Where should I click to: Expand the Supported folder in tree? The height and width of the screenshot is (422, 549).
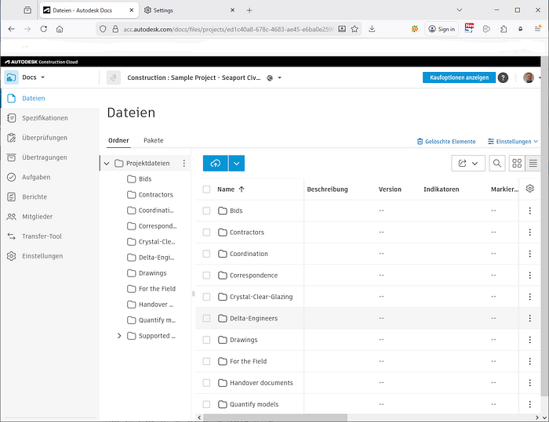pyautogui.click(x=119, y=336)
